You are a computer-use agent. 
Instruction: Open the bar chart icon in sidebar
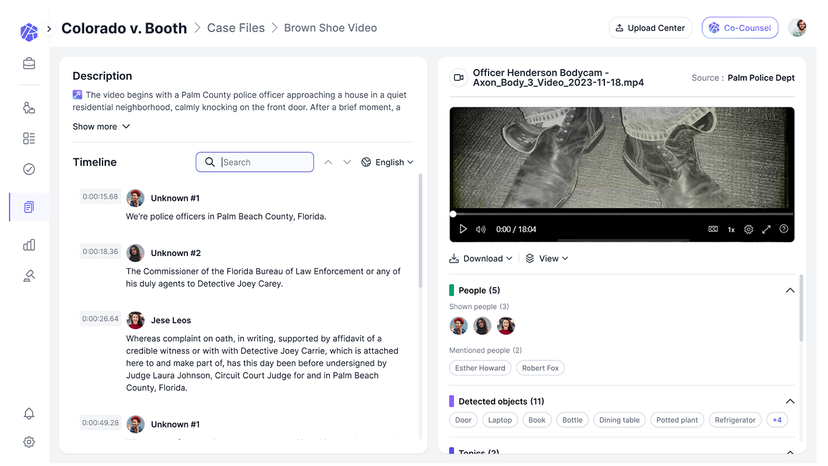pyautogui.click(x=29, y=245)
